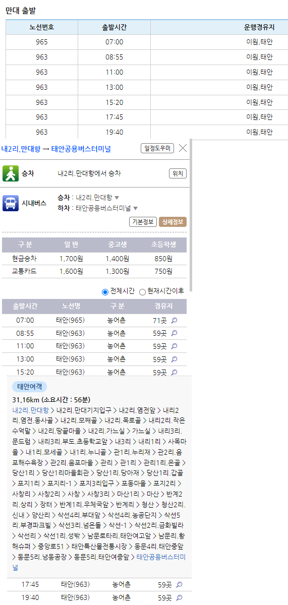Viewport: 288px width, 605px height.
Task: Open the magnifier for 19:40 stops
Action: click(179, 598)
